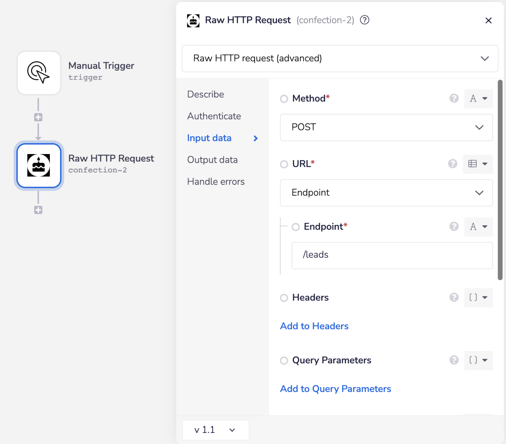Open the Handle errors section

click(x=216, y=182)
